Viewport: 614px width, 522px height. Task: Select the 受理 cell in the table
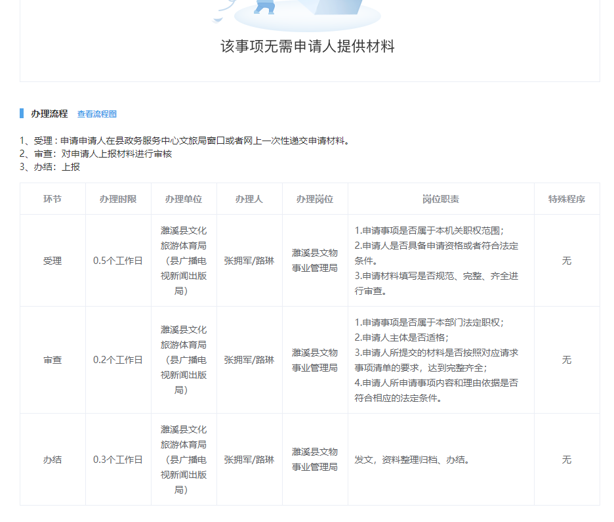tap(52, 261)
